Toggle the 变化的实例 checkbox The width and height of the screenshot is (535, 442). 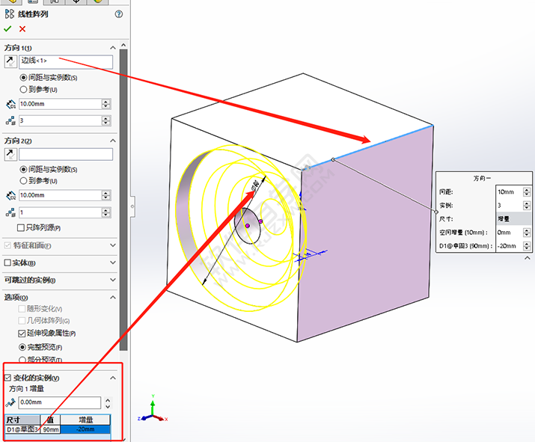[x=7, y=378]
